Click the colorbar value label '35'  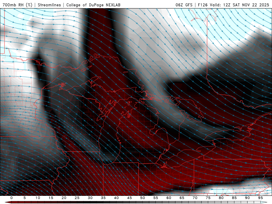point(103,198)
